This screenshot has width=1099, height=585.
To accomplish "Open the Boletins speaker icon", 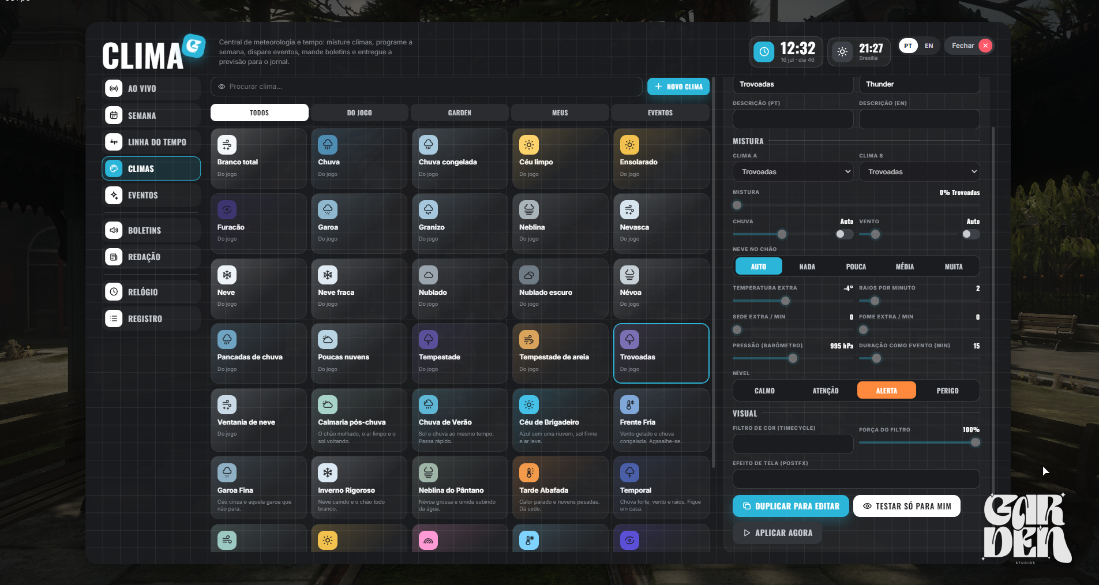I will tap(114, 230).
